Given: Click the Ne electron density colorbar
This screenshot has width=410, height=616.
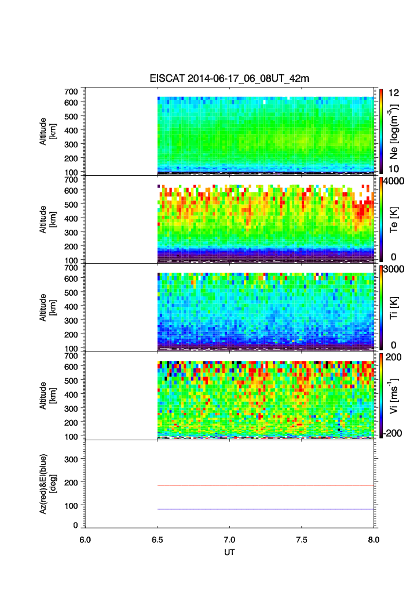Looking at the screenshot, I should (380, 131).
